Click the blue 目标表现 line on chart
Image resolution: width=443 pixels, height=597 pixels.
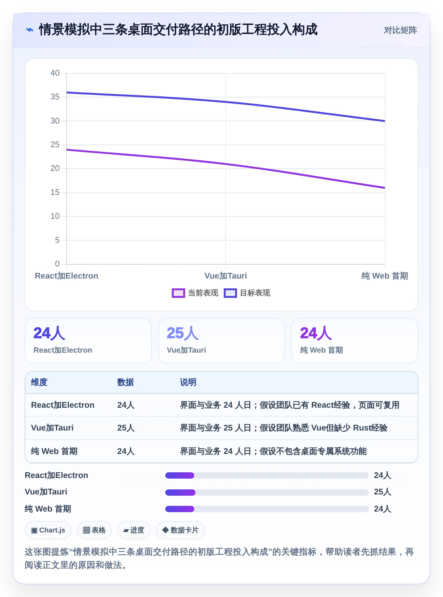point(226,102)
